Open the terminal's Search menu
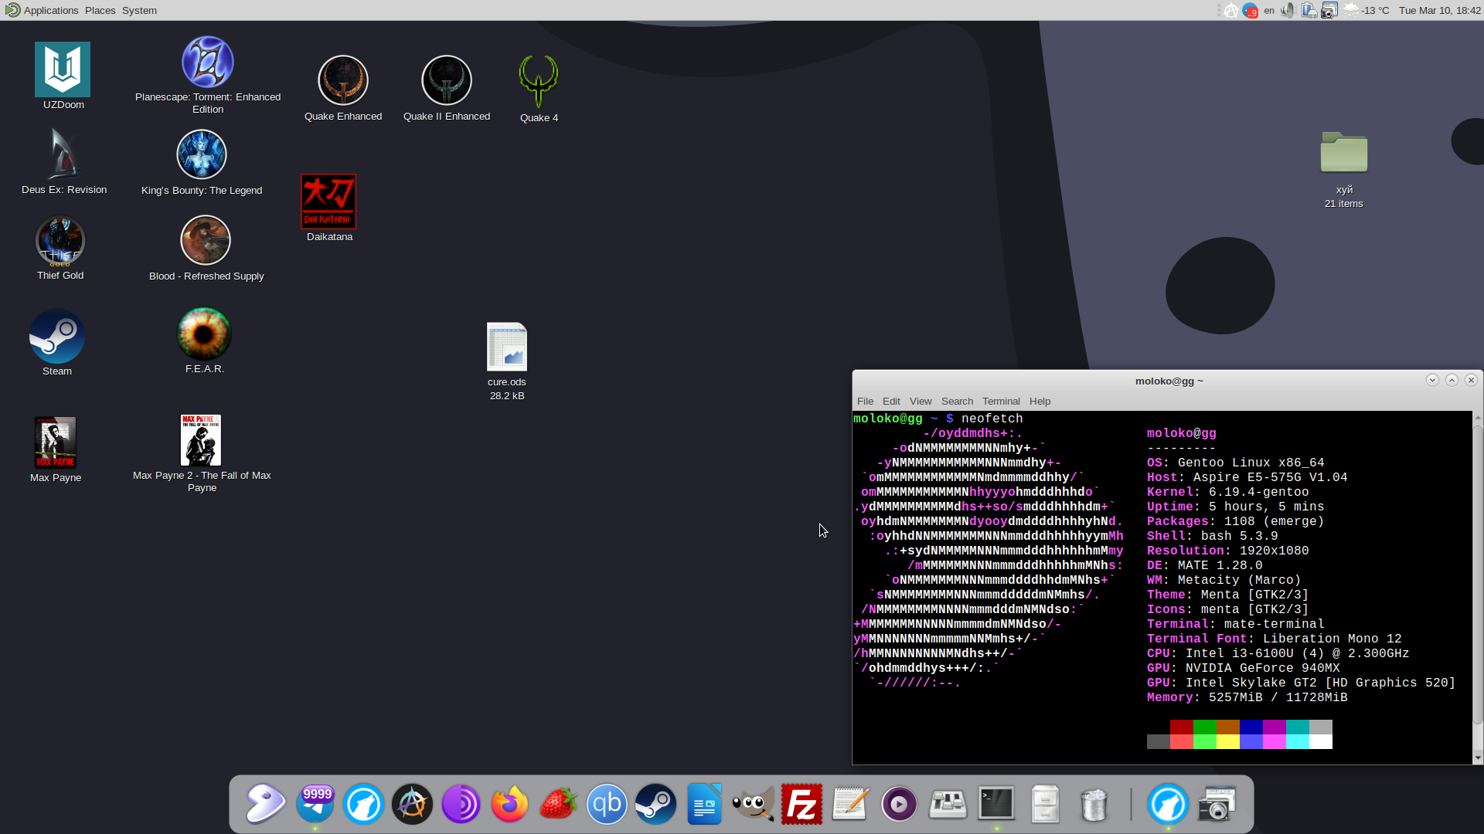The width and height of the screenshot is (1484, 834). point(957,402)
